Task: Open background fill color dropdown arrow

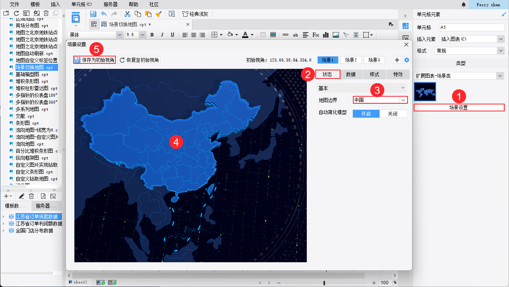Action: pyautogui.click(x=236, y=35)
